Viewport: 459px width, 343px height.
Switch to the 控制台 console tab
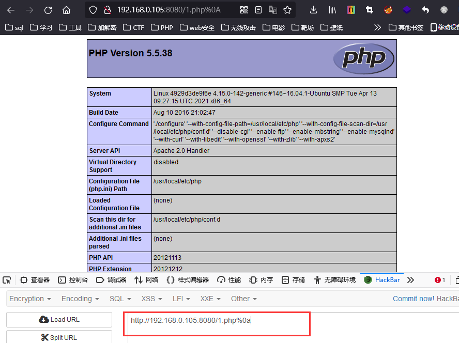(x=73, y=280)
